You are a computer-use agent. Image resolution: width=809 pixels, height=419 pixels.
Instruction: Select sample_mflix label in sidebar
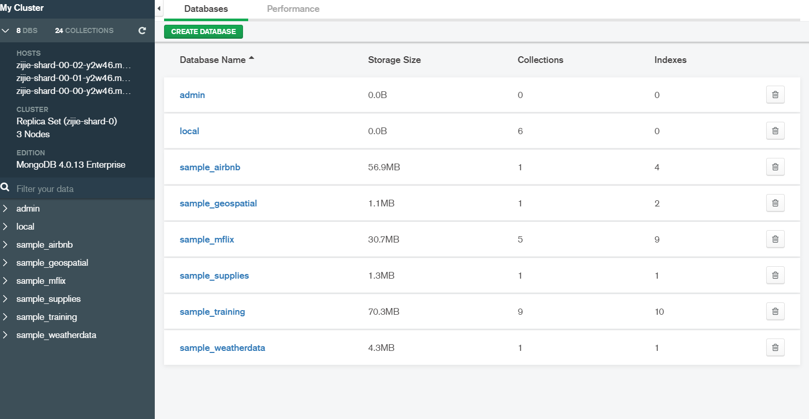(x=41, y=281)
